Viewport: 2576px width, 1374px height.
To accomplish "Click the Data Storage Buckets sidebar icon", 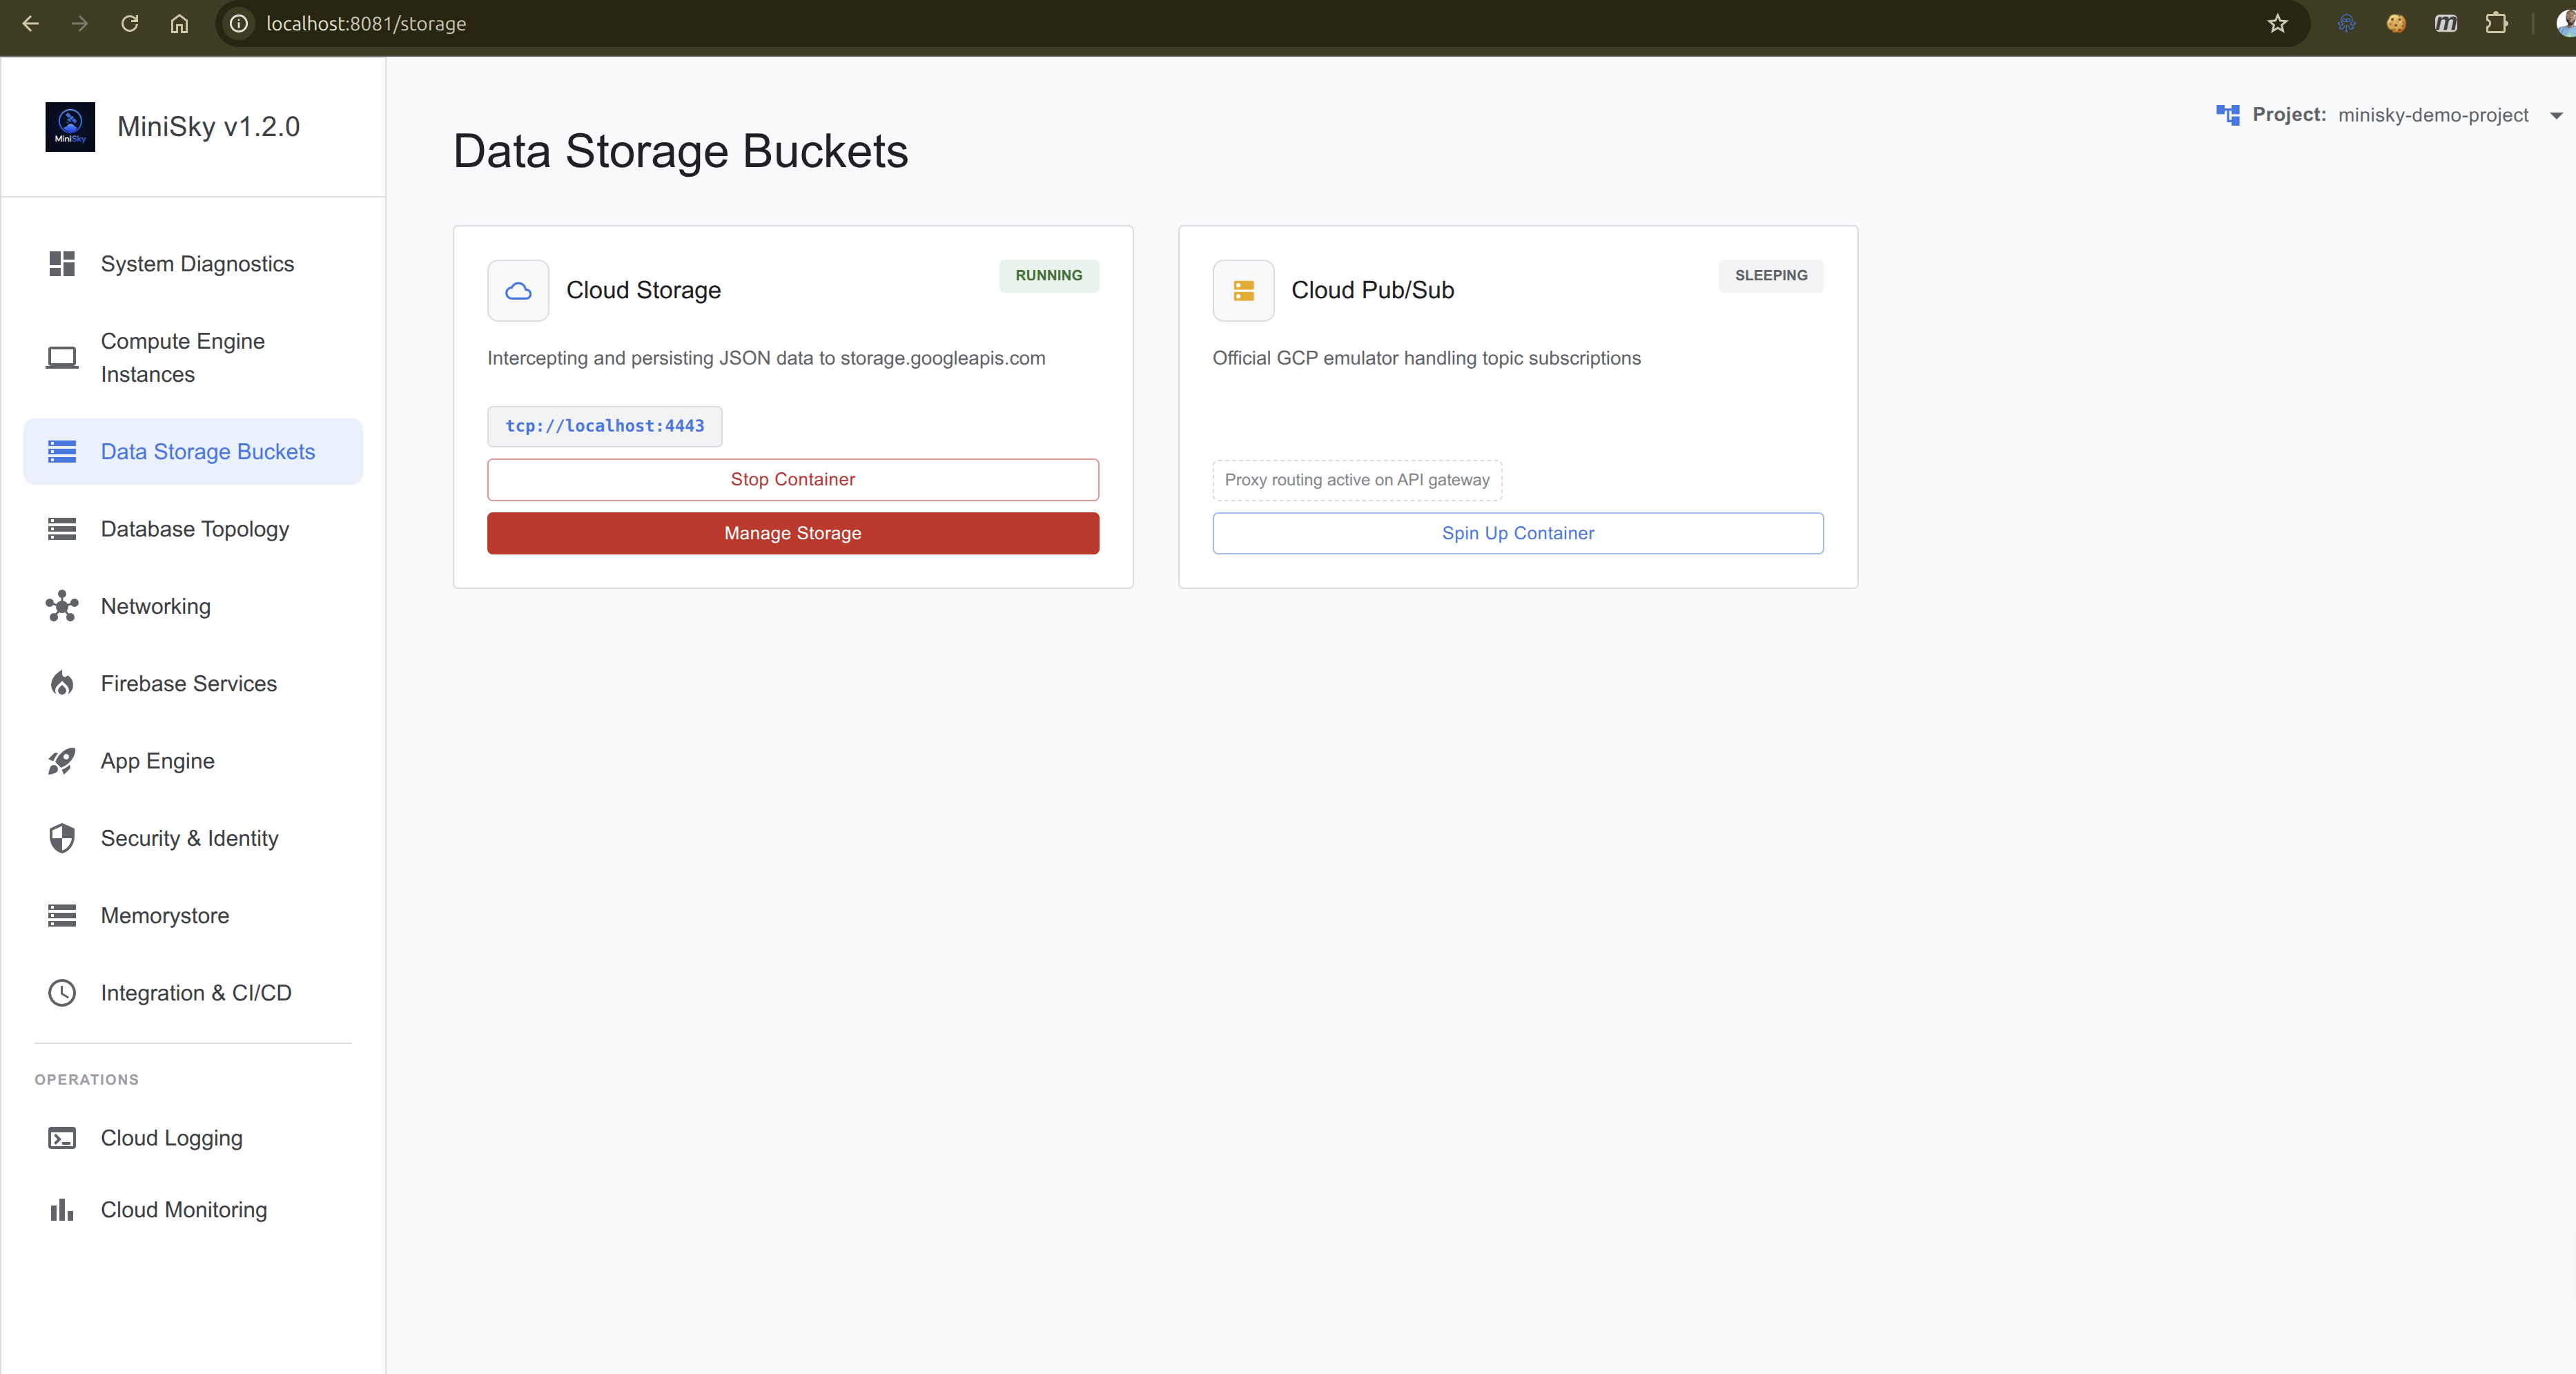I will [62, 452].
